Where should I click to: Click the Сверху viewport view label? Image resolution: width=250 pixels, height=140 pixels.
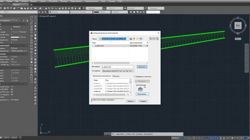tap(44, 16)
